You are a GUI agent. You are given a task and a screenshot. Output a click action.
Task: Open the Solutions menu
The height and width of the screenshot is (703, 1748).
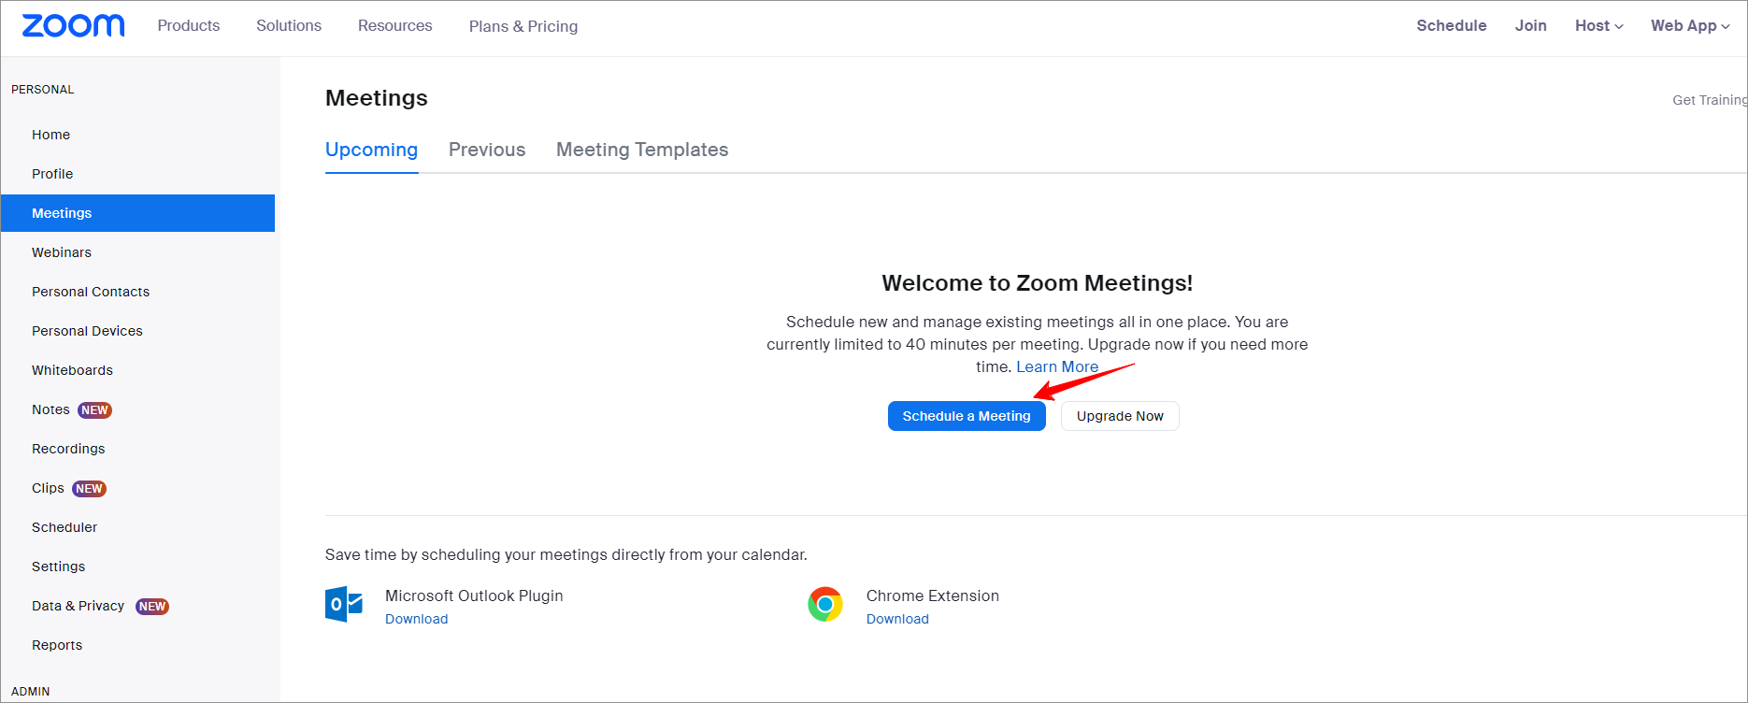[x=289, y=26]
